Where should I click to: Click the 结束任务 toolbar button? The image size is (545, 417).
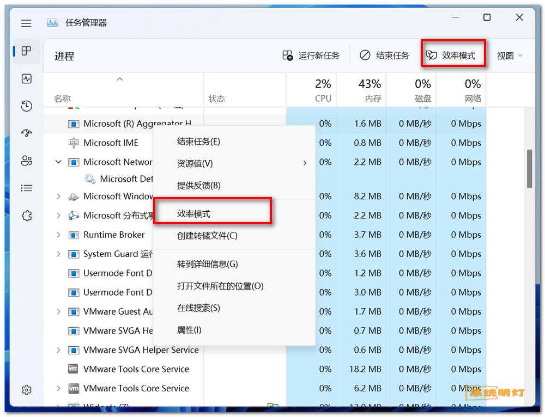tap(384, 56)
